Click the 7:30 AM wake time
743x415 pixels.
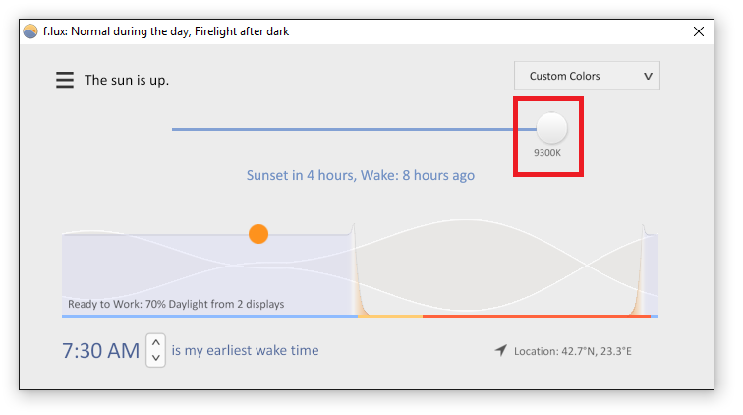[101, 351]
